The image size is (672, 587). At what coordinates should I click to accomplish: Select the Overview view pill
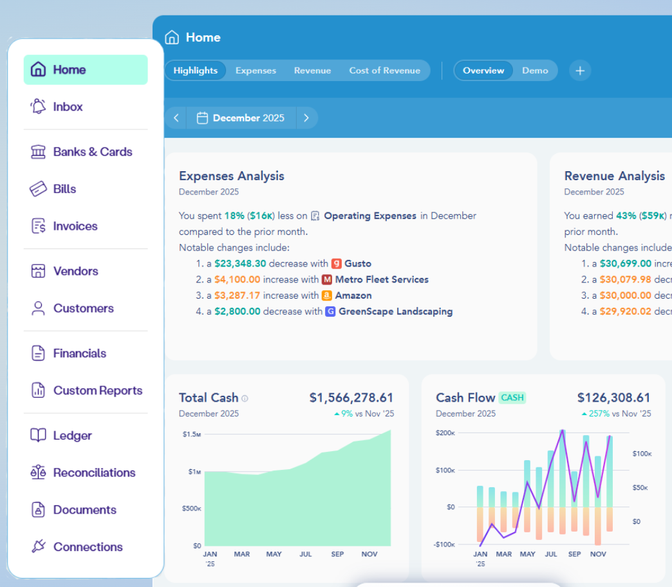[x=483, y=71]
